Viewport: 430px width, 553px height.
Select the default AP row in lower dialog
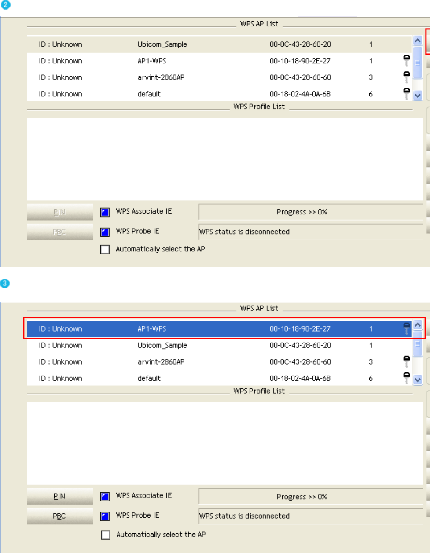point(219,378)
